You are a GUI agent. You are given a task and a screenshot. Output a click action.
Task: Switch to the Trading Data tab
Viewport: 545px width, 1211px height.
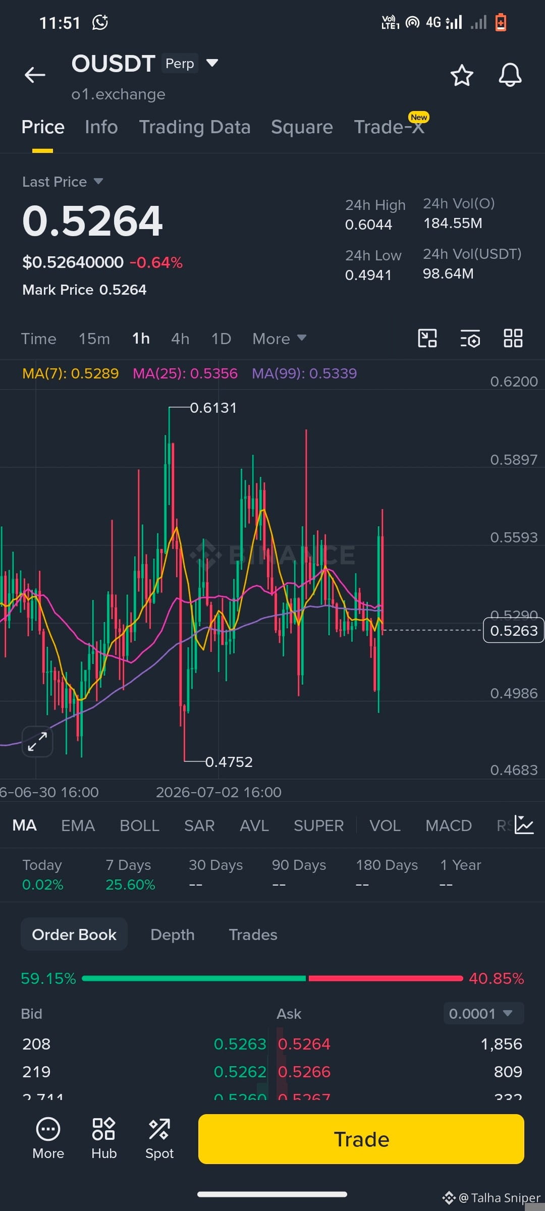195,127
